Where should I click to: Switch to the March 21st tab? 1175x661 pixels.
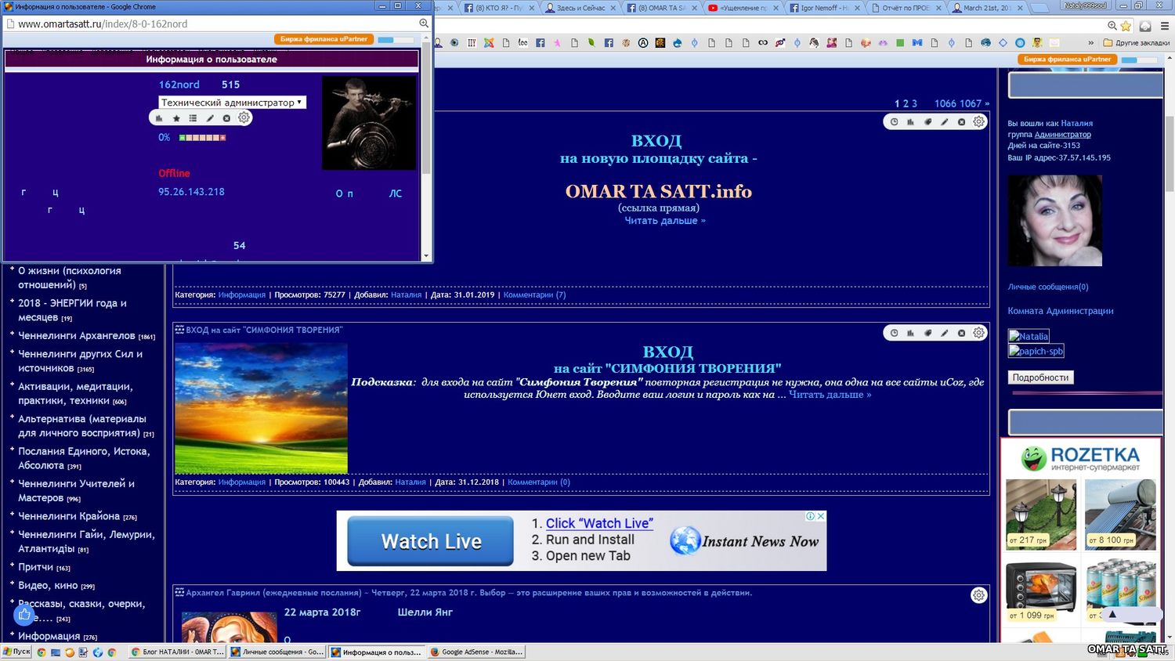[x=987, y=8]
